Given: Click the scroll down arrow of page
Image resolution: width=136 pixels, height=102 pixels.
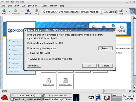Looking at the screenshot, I should pos(135,87).
